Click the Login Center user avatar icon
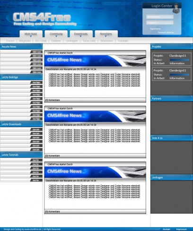The image size is (193, 231). [x=176, y=9]
